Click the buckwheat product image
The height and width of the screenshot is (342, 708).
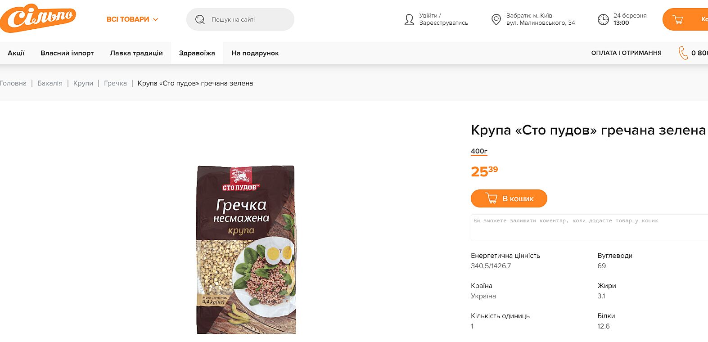(x=246, y=250)
